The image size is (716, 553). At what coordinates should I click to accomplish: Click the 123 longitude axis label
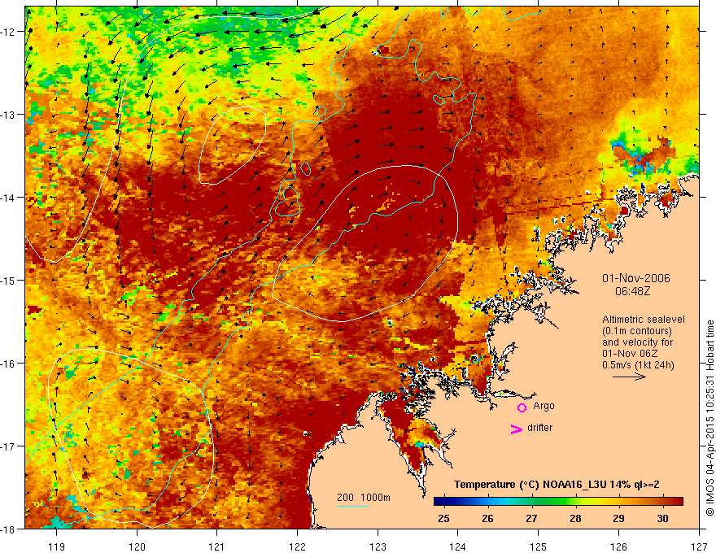click(x=378, y=546)
